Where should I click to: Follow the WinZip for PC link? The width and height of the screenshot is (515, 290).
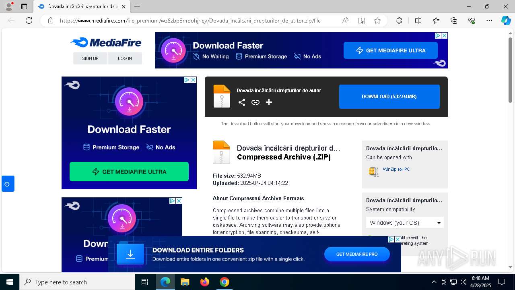396,169
